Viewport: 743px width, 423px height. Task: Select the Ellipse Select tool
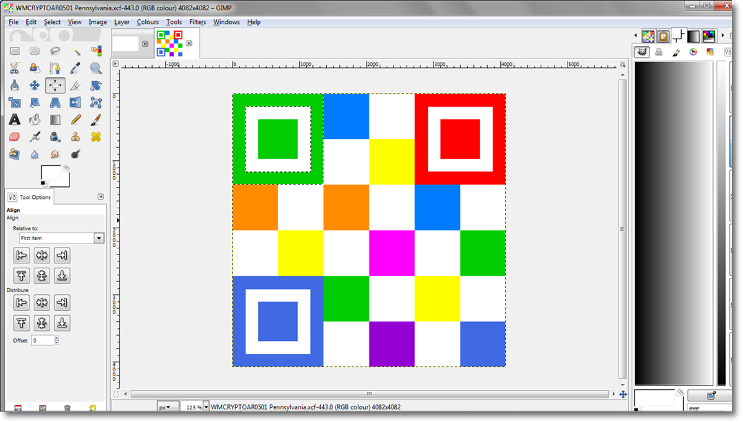pos(34,51)
